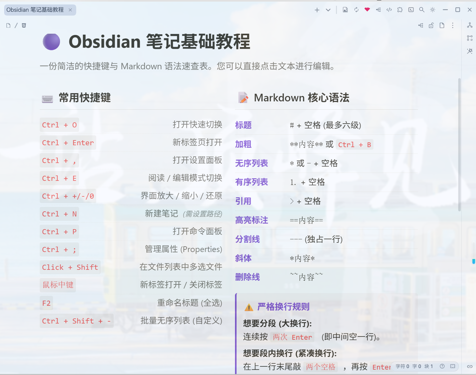Click the page title Obsidian 笔记基础教程
The width and height of the screenshot is (476, 375).
pos(159,42)
